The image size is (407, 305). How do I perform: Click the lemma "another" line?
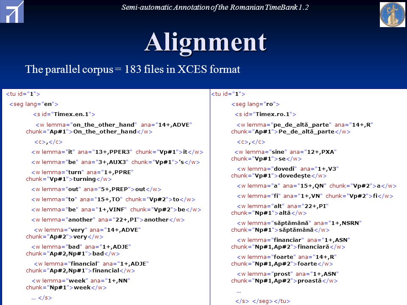[x=108, y=220]
